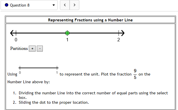Image resolution: width=178 pixels, height=110 pixels.
Task: Decrease partitions with the minus button
Action: coord(40,49)
